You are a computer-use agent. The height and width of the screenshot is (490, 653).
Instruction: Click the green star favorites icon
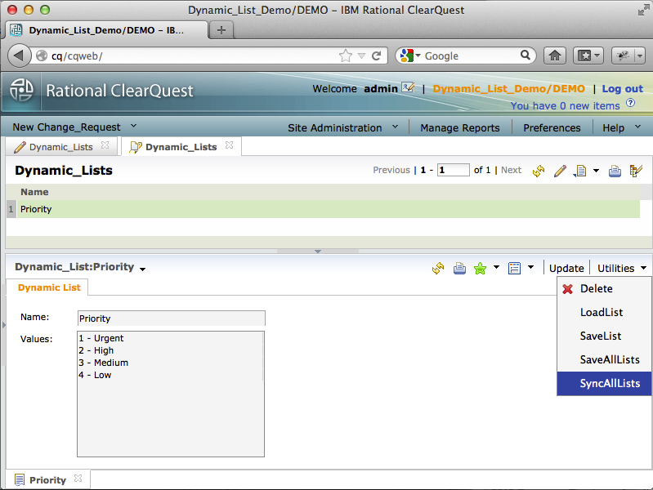[x=481, y=269]
